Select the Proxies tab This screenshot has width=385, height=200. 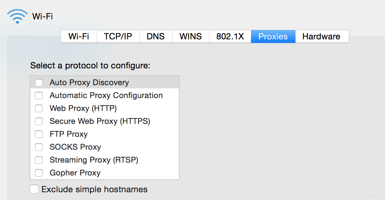(273, 36)
